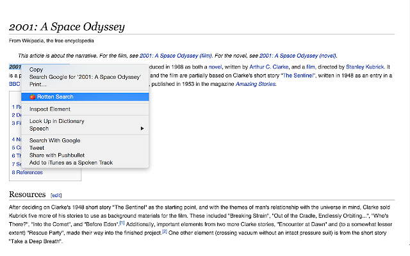Viewport: 410px width, 256px height.
Task: Follow the Amazing Stories link
Action: [256, 84]
